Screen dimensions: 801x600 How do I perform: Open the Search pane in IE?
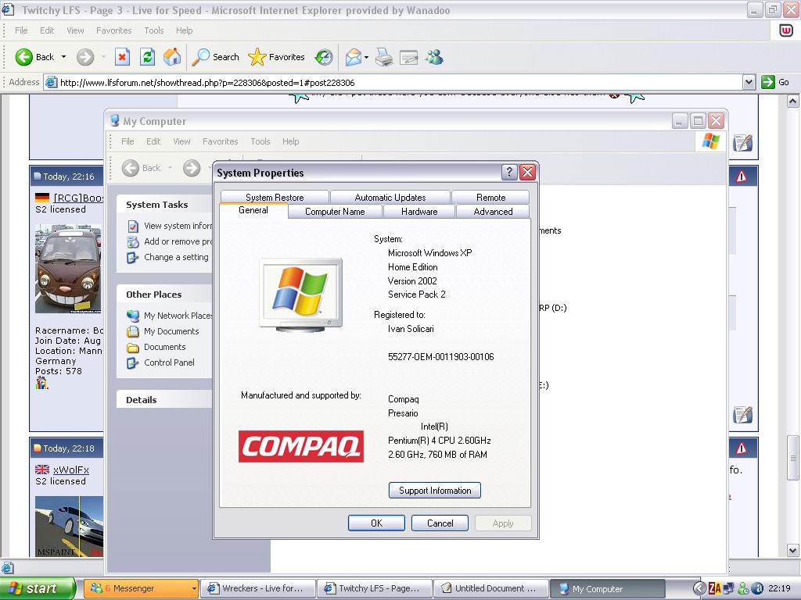click(x=215, y=57)
